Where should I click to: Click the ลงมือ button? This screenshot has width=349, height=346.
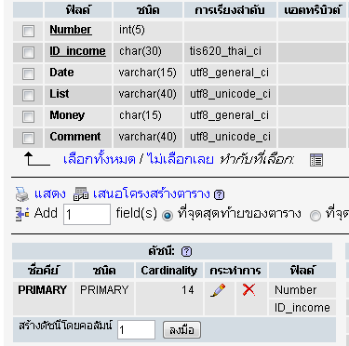(x=181, y=330)
